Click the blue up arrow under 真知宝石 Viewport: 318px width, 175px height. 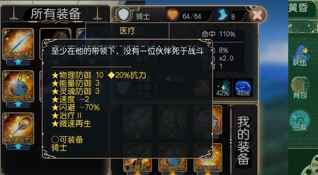(x=18, y=147)
